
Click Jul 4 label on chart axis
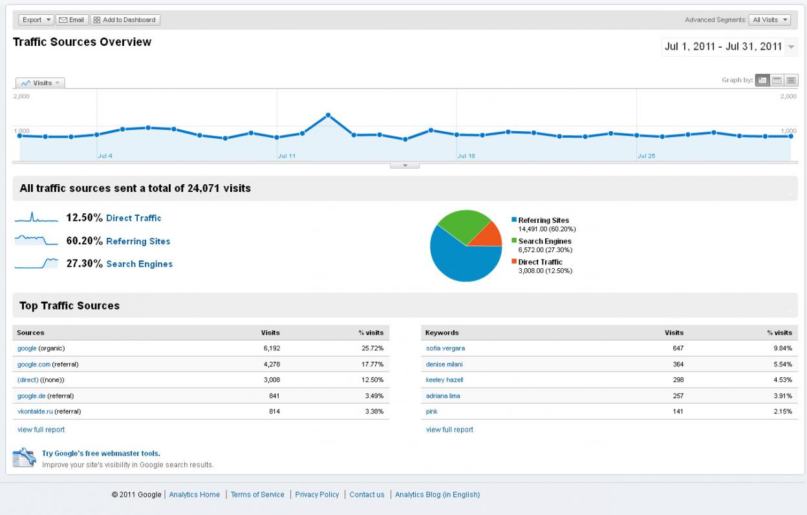(105, 156)
